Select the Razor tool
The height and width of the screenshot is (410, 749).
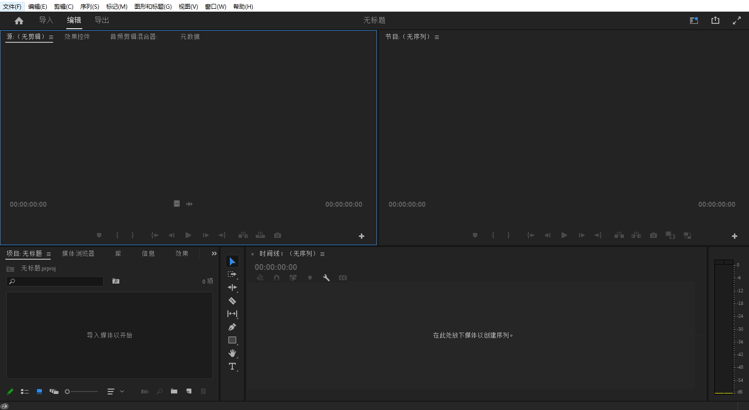[x=232, y=301]
